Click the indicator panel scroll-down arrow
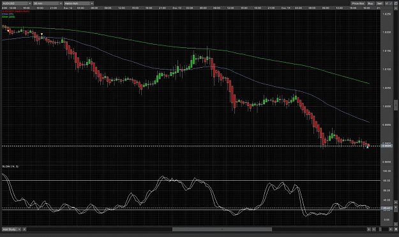This screenshot has width=399, height=237. pos(396,224)
